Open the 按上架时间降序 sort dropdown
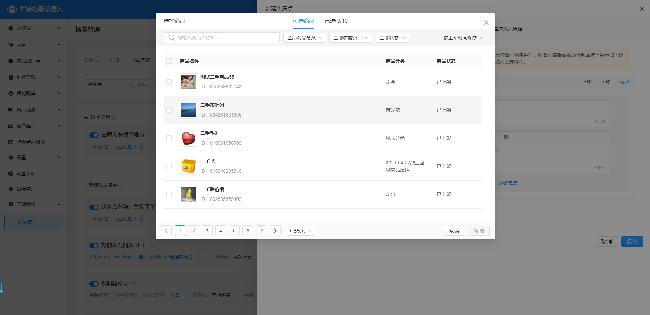 (463, 38)
